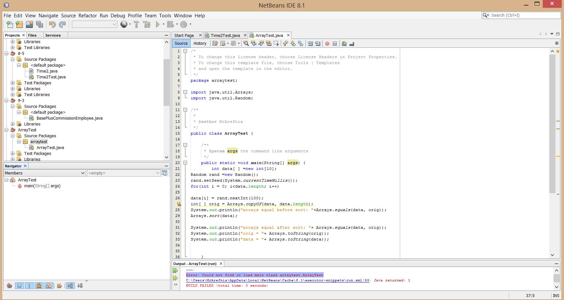Screen dimensions: 564x300
Task: Click the Uncomment icon in editor toolbar
Action: tap(352, 43)
